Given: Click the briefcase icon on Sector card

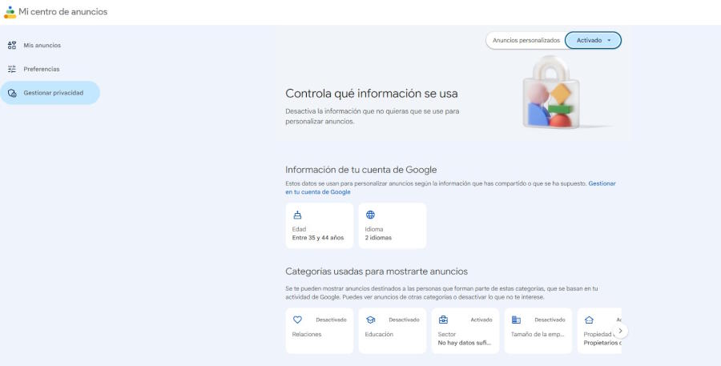Looking at the screenshot, I should click(x=443, y=320).
